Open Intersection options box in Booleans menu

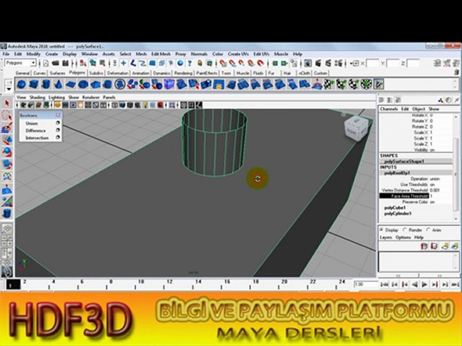[58, 137]
